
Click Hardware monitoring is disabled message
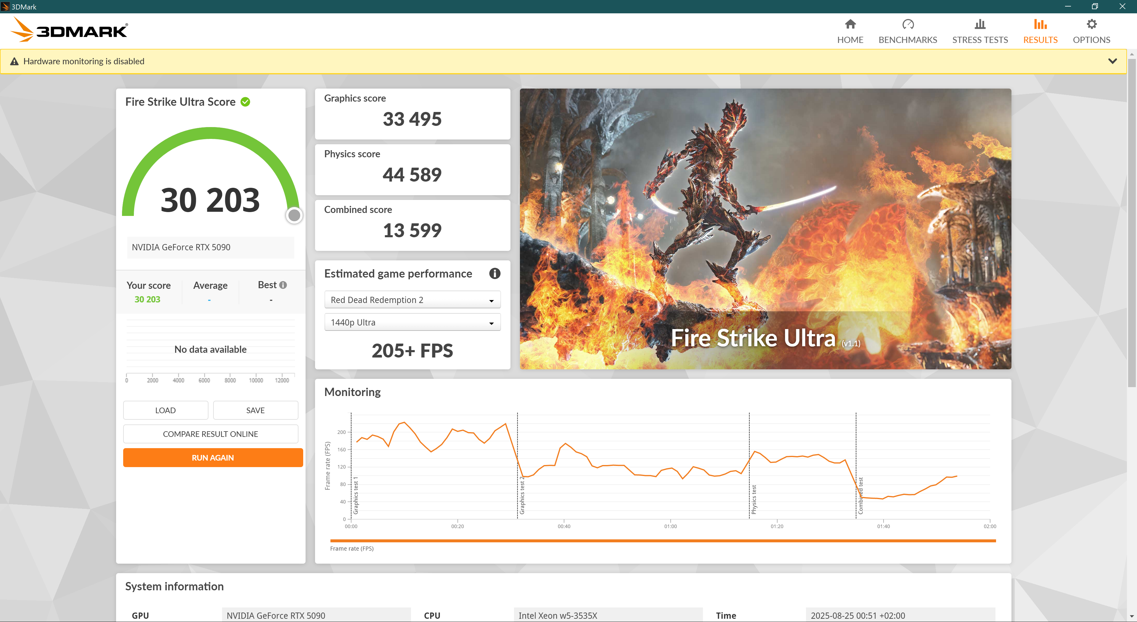pos(84,61)
